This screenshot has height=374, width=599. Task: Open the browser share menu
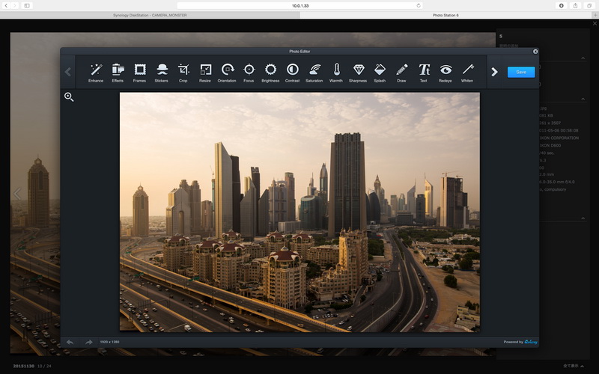point(575,6)
